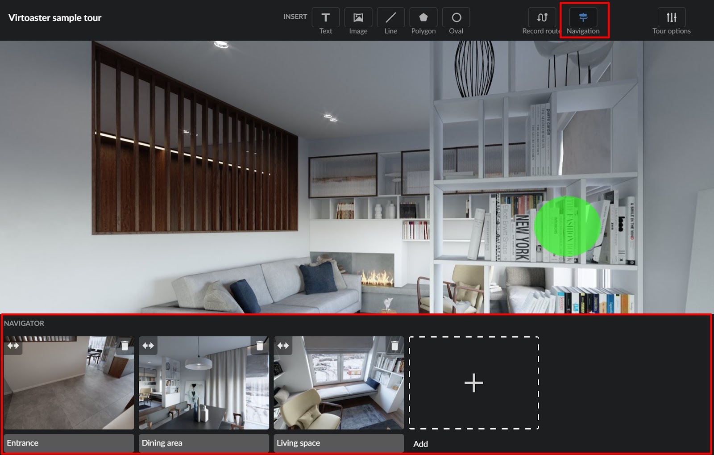Screen dimensions: 714x455
Task: Select the Image insert tool
Action: (358, 18)
